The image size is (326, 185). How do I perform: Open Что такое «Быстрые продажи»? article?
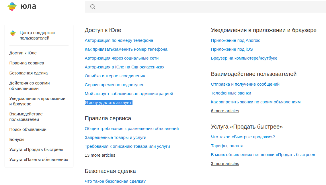[x=243, y=137]
